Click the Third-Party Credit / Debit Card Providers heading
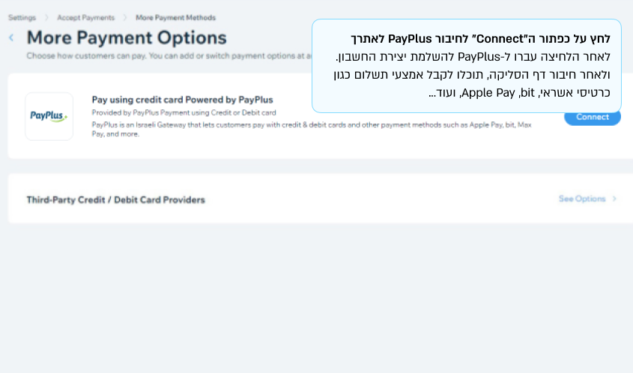This screenshot has width=633, height=373. [x=115, y=200]
